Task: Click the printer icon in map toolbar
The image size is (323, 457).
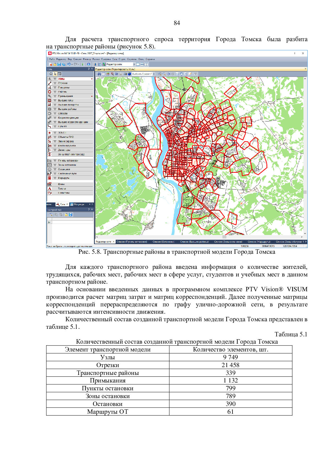Action: click(x=121, y=74)
